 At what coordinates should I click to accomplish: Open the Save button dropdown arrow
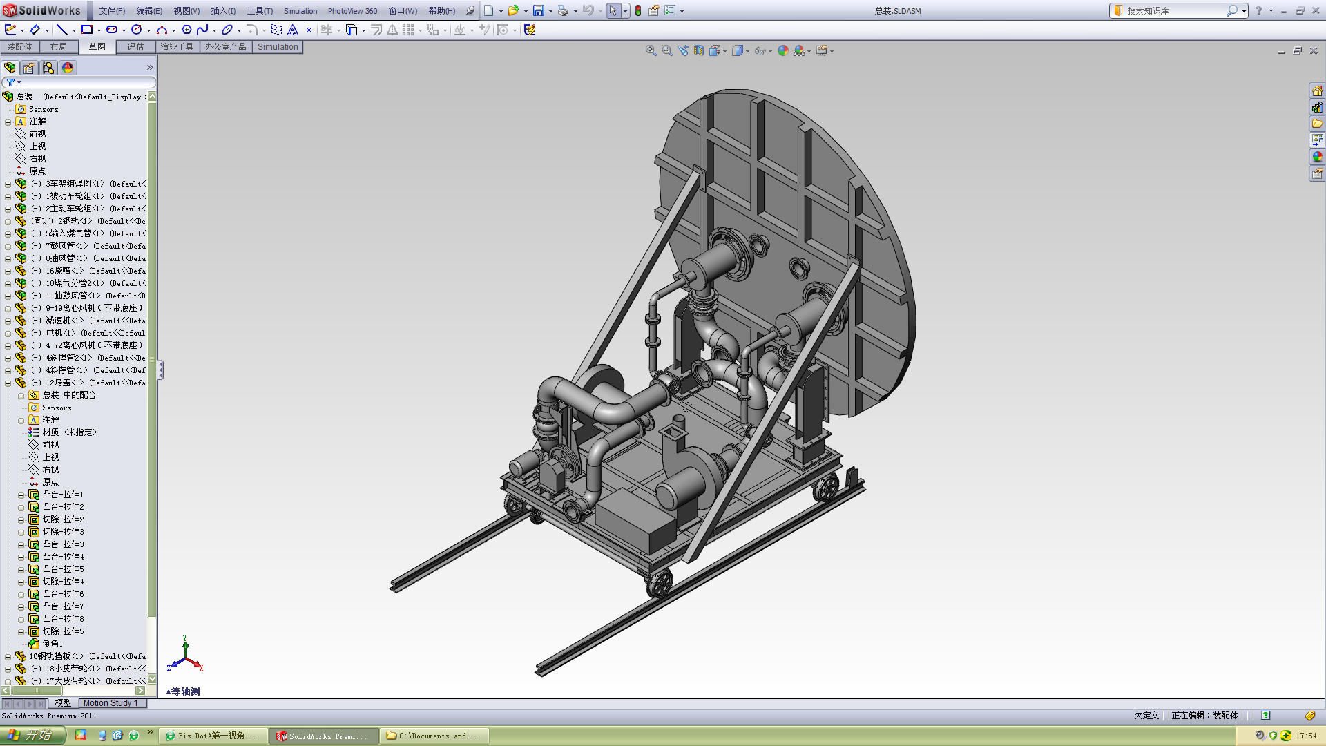click(x=550, y=11)
